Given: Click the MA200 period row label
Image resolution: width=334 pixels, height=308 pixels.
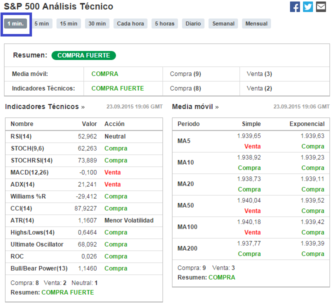Looking at the screenshot, I should pos(187,248).
